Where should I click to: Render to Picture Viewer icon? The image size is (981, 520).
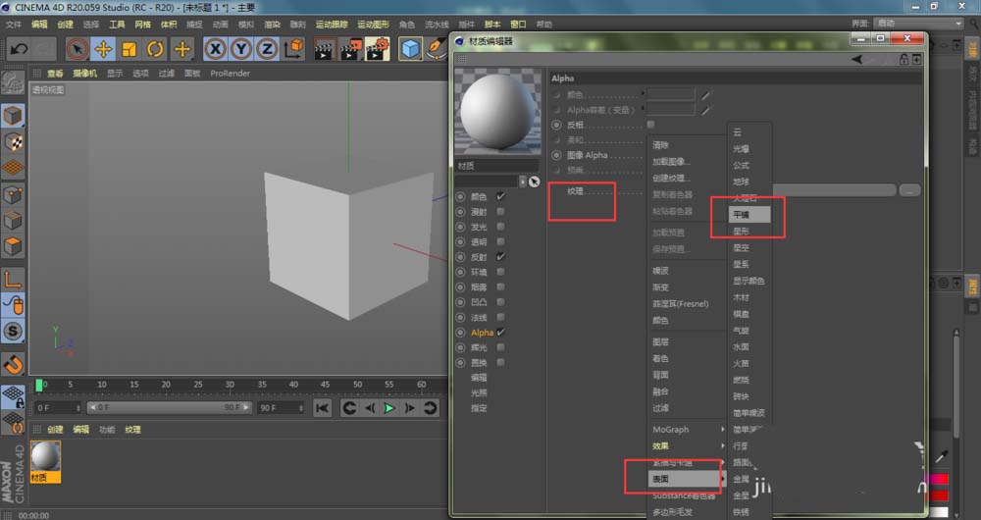click(350, 49)
